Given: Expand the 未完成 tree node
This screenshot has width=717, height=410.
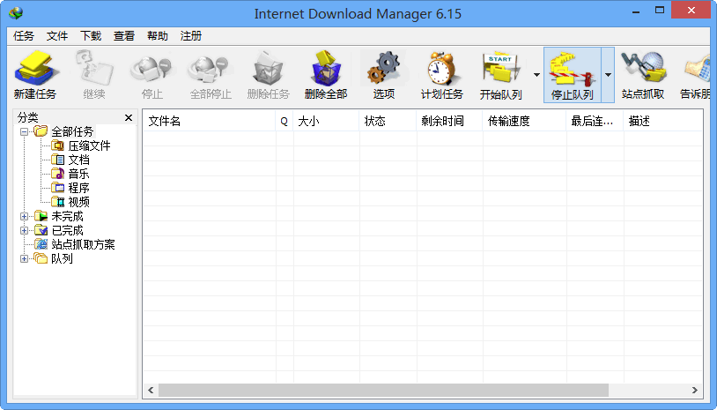Looking at the screenshot, I should 25,216.
